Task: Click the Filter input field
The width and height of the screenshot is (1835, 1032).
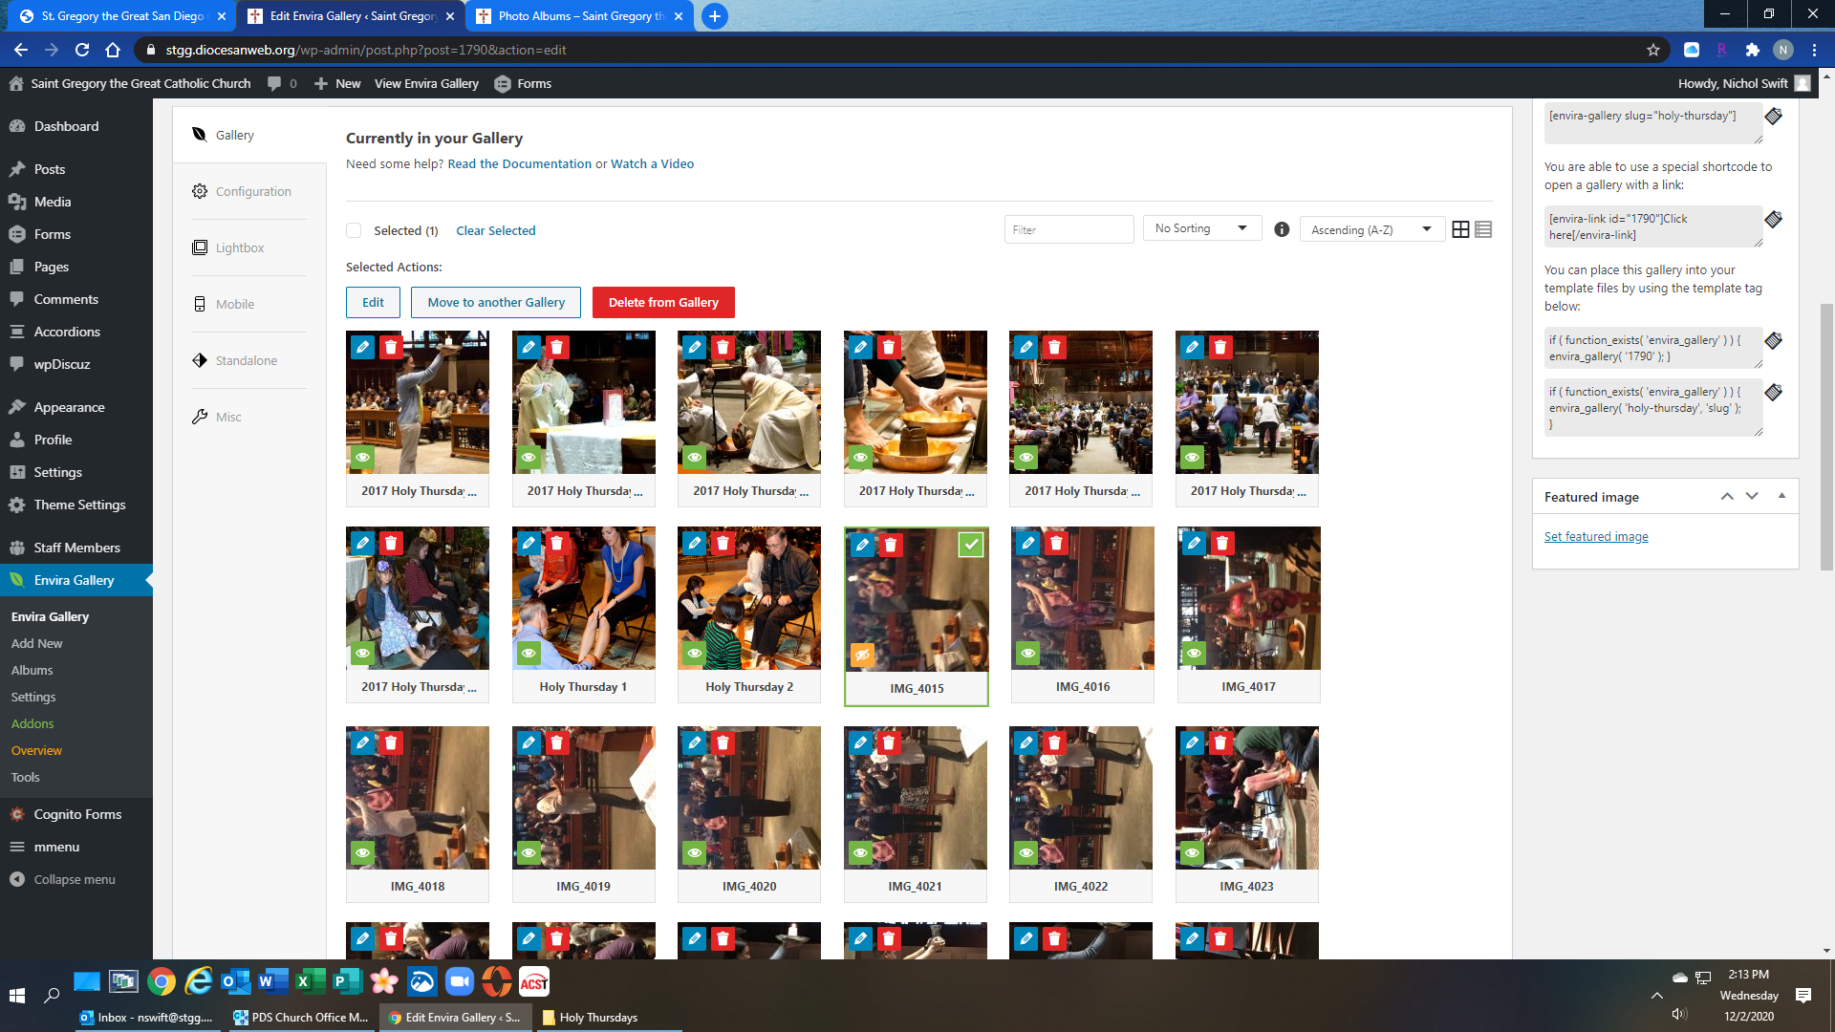Action: click(1069, 229)
